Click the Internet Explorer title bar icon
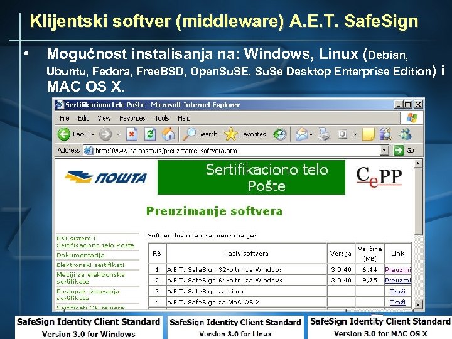452x339 pixels. click(x=60, y=105)
